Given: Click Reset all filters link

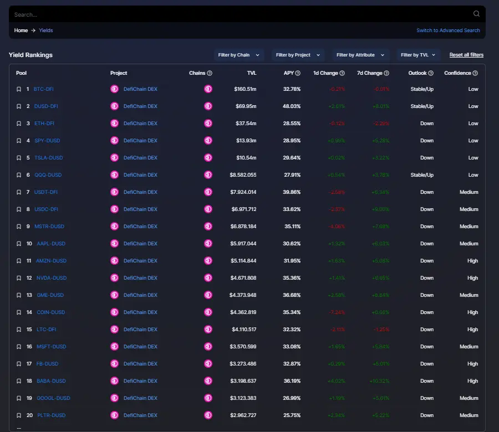Looking at the screenshot, I should (x=466, y=55).
